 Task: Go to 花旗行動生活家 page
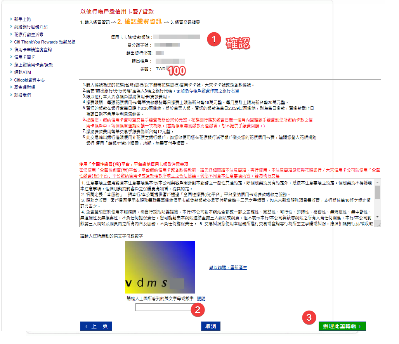coord(28,35)
